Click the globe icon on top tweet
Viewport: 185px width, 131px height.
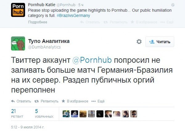pyautogui.click(x=173, y=5)
